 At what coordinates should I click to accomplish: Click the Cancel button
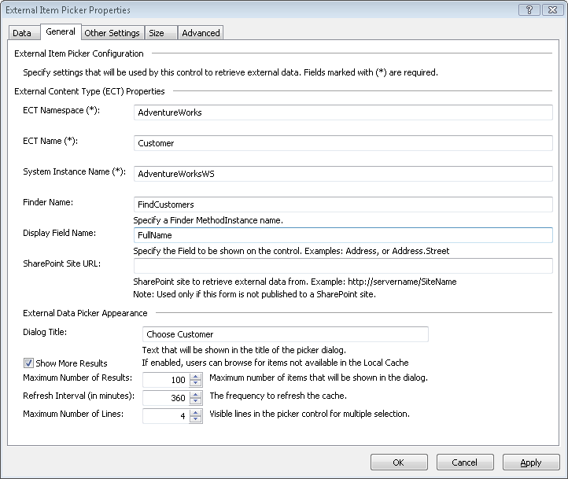click(465, 462)
